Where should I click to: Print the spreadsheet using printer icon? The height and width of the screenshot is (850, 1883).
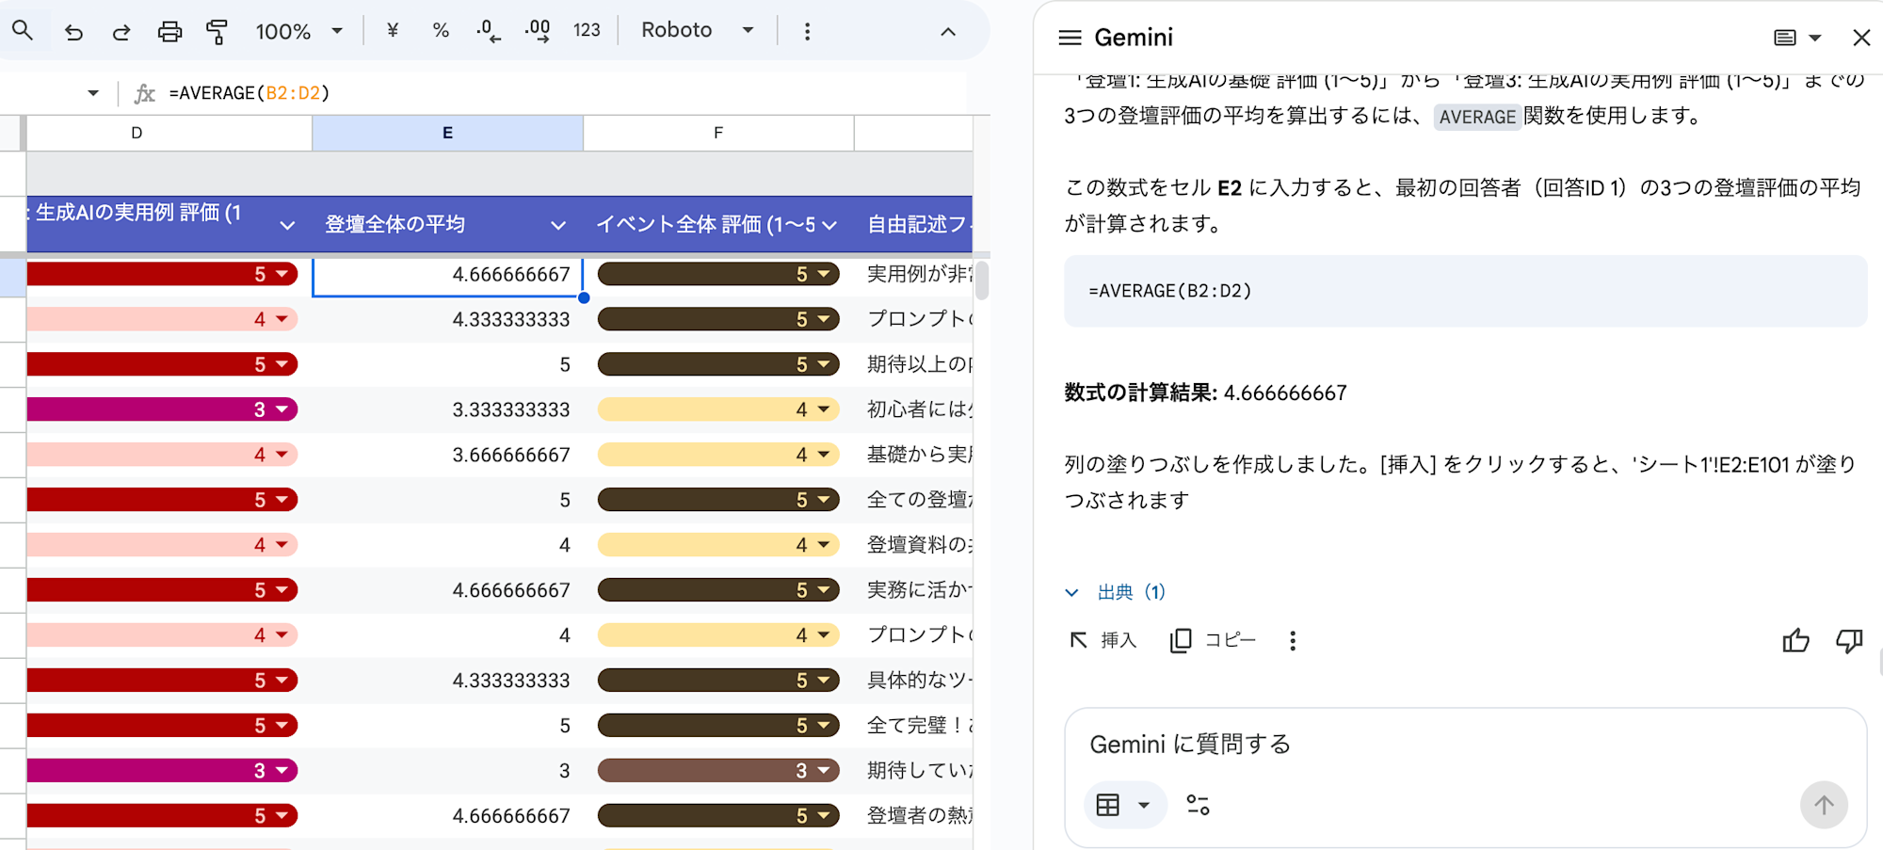(x=169, y=32)
